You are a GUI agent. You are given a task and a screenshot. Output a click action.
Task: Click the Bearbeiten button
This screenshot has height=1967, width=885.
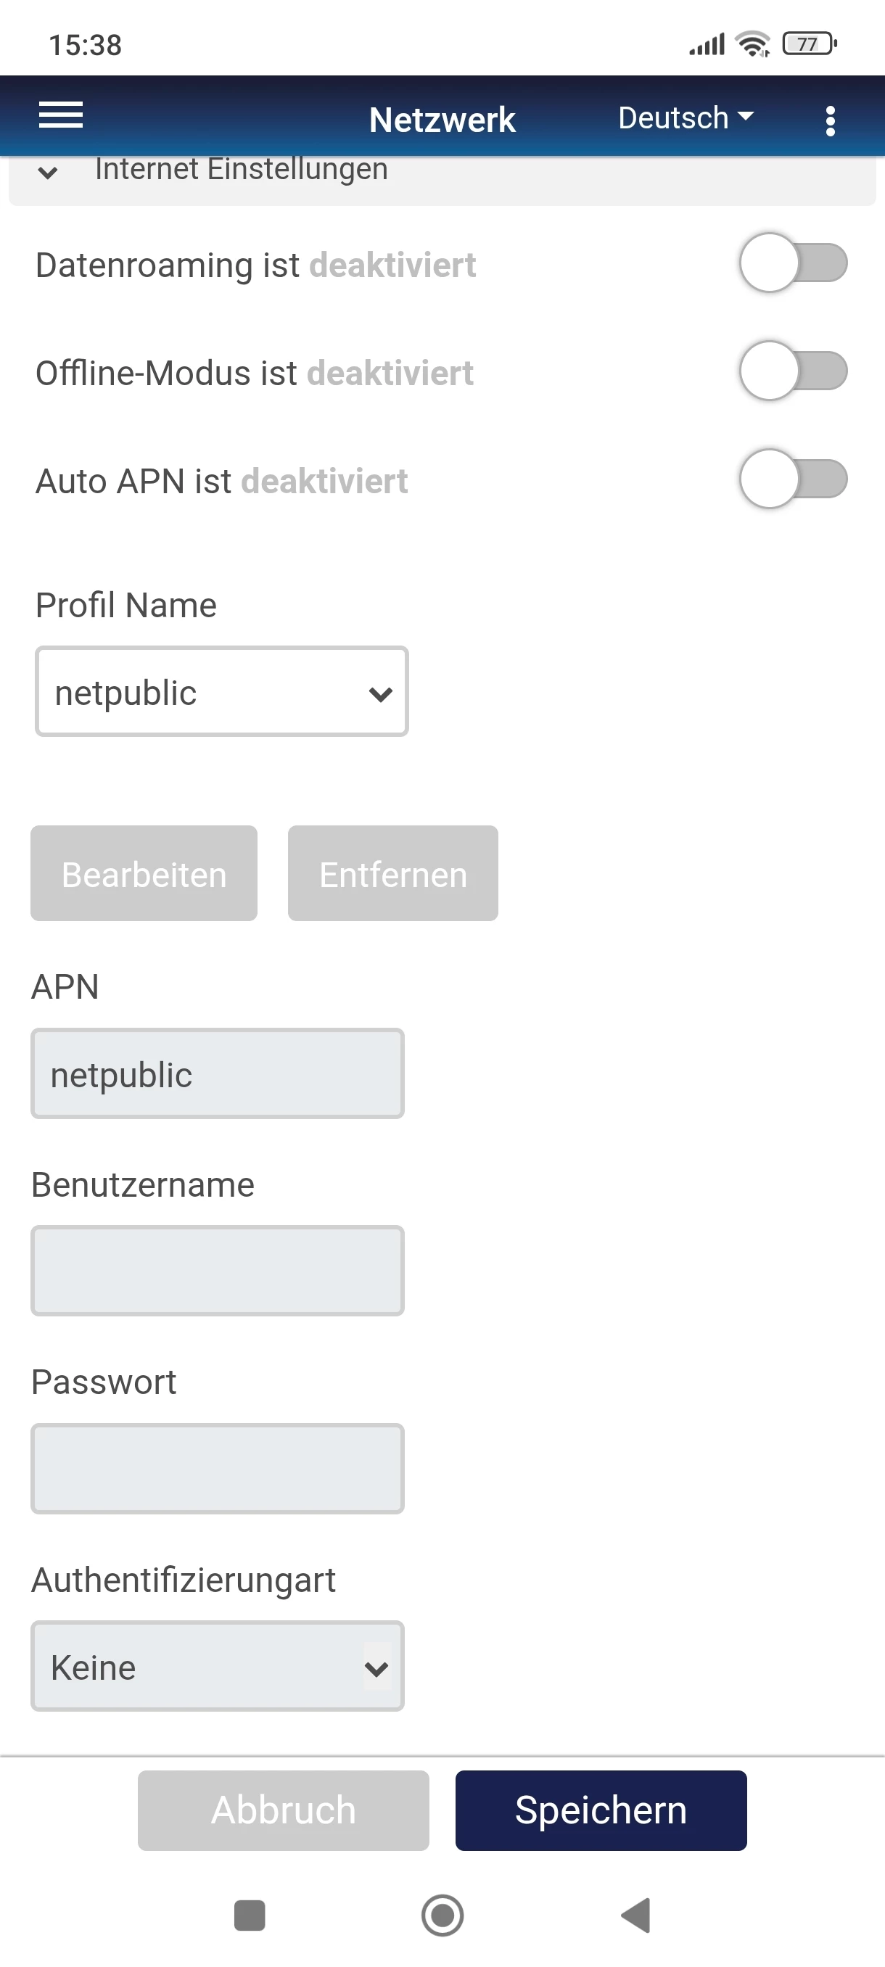point(144,873)
